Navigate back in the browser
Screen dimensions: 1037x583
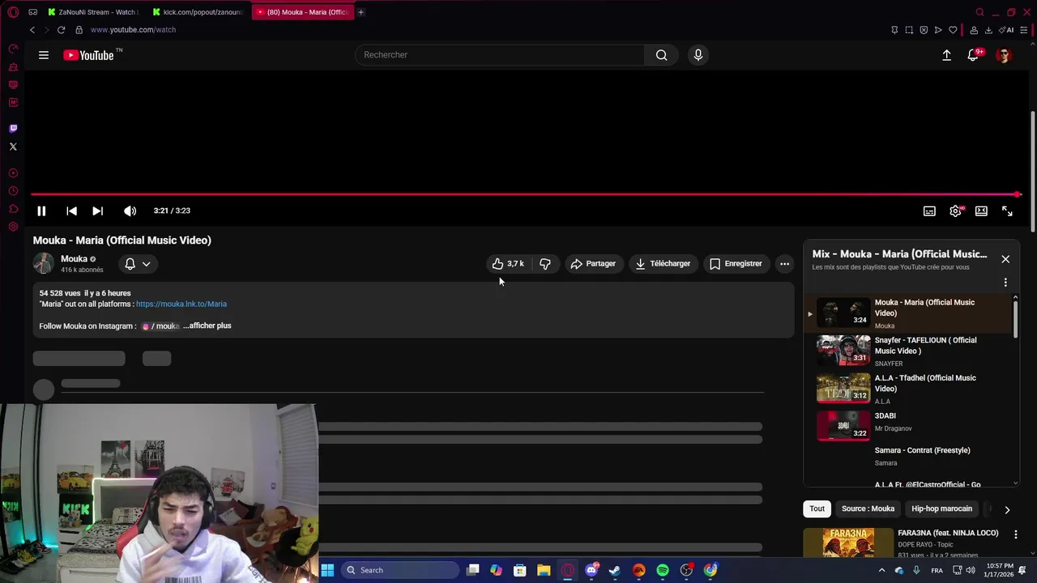(32, 30)
